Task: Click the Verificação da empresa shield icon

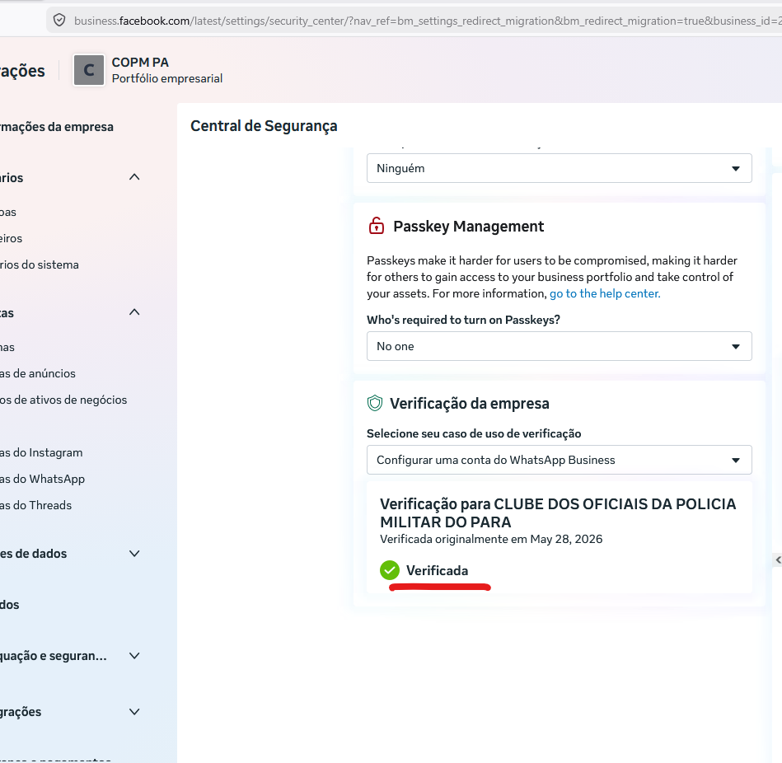Action: [x=375, y=403]
